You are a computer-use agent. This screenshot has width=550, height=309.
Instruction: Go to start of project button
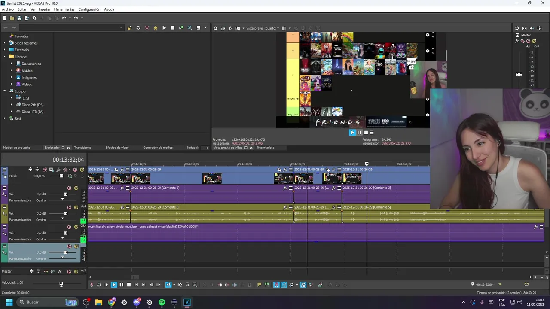(x=136, y=285)
